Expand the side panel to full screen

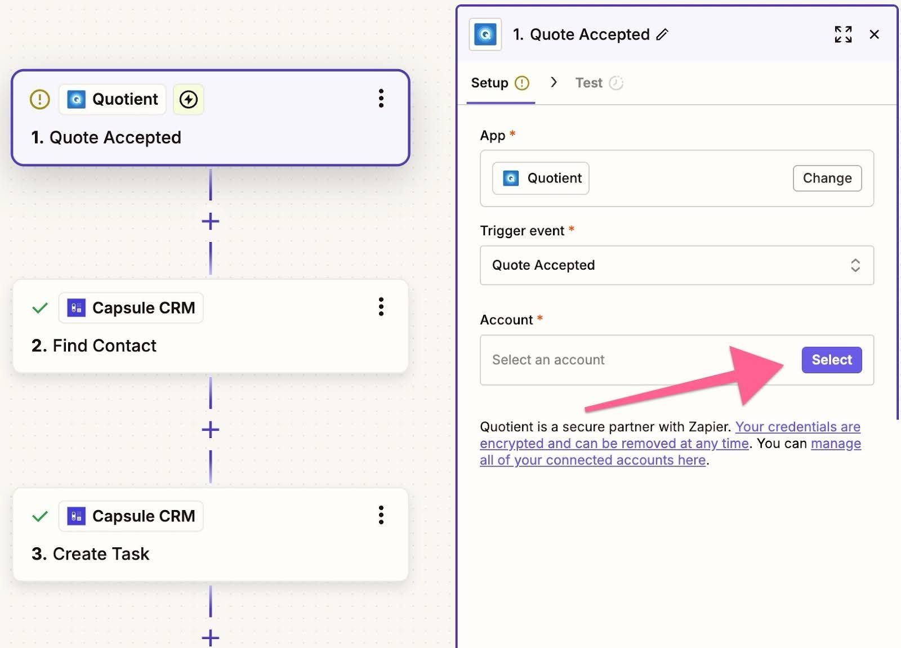point(843,34)
